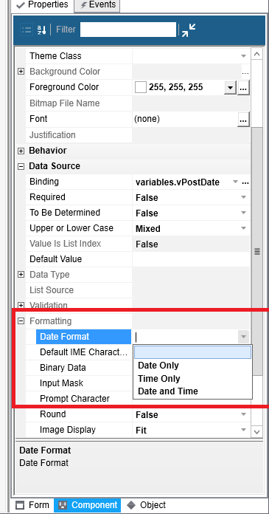
Task: Collapse the Formatting group
Action: [x=21, y=321]
